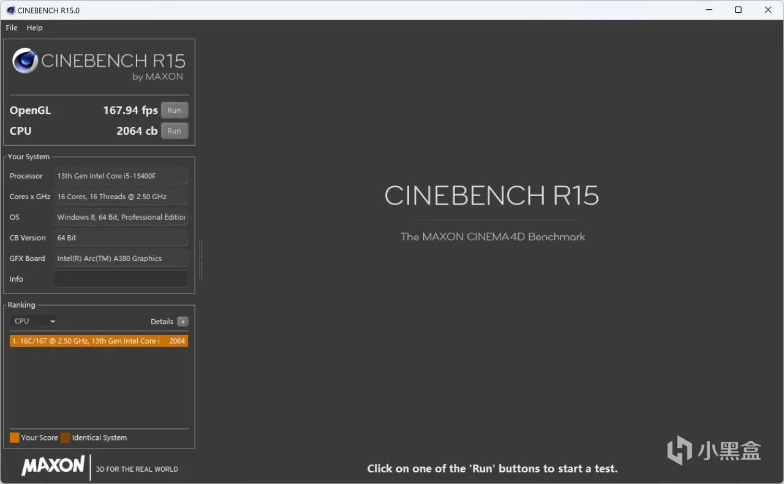Viewport: 784px width, 484px height.
Task: Expand the CPU ranking type dropdown
Action: tap(34, 321)
